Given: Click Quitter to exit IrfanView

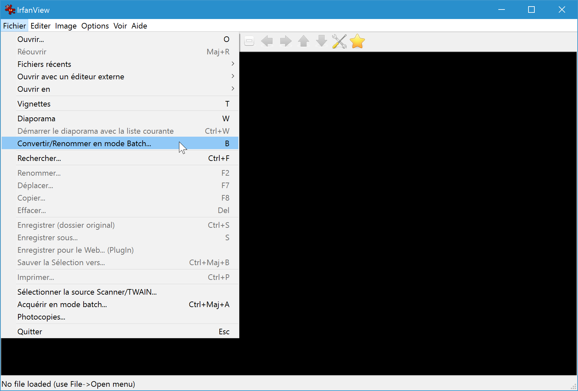Looking at the screenshot, I should pos(120,332).
